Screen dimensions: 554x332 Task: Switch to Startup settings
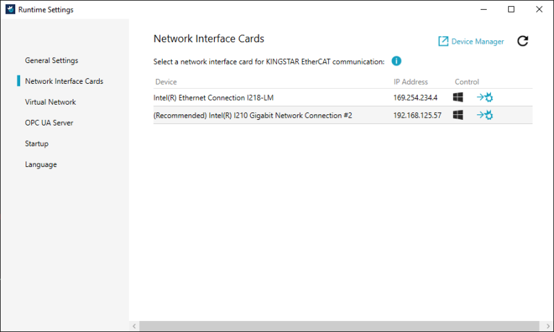(x=37, y=143)
